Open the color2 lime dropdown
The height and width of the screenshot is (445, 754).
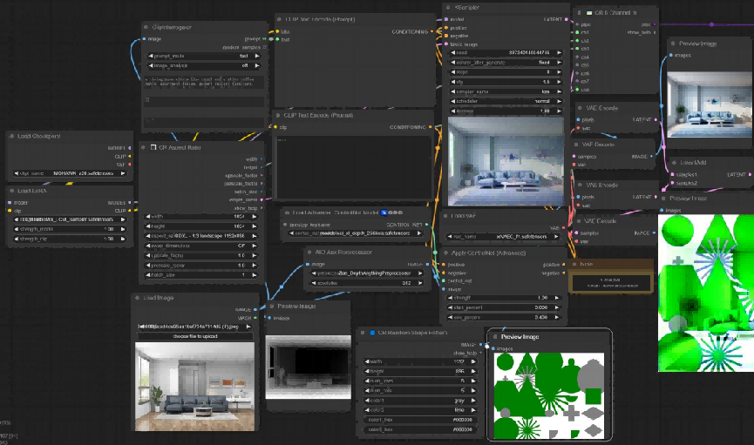tap(420, 410)
